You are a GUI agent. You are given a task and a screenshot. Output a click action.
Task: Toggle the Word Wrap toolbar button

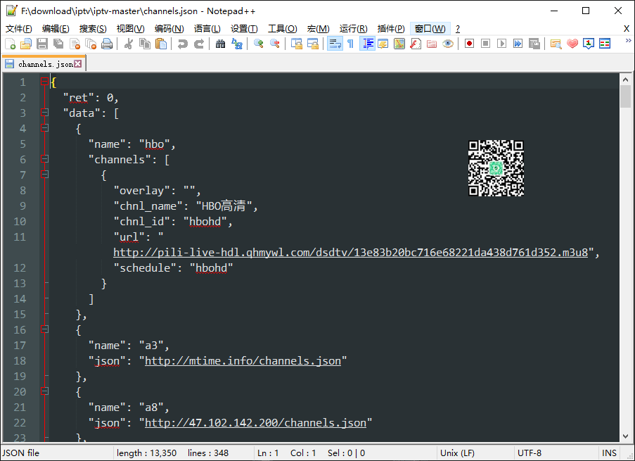[335, 44]
